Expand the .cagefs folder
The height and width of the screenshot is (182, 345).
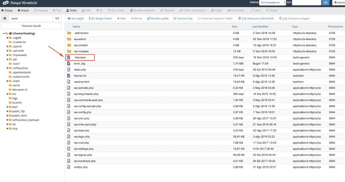pyautogui.click(x=7, y=38)
